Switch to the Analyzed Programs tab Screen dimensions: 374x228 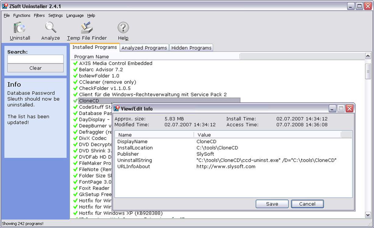coord(144,48)
